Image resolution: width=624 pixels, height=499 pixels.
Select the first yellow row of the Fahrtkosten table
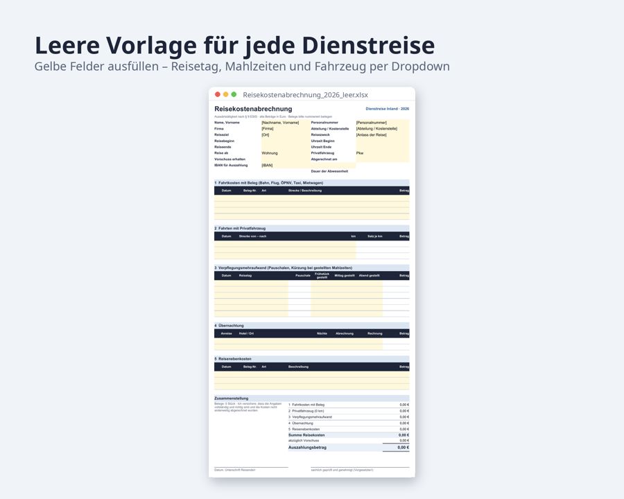[311, 198]
